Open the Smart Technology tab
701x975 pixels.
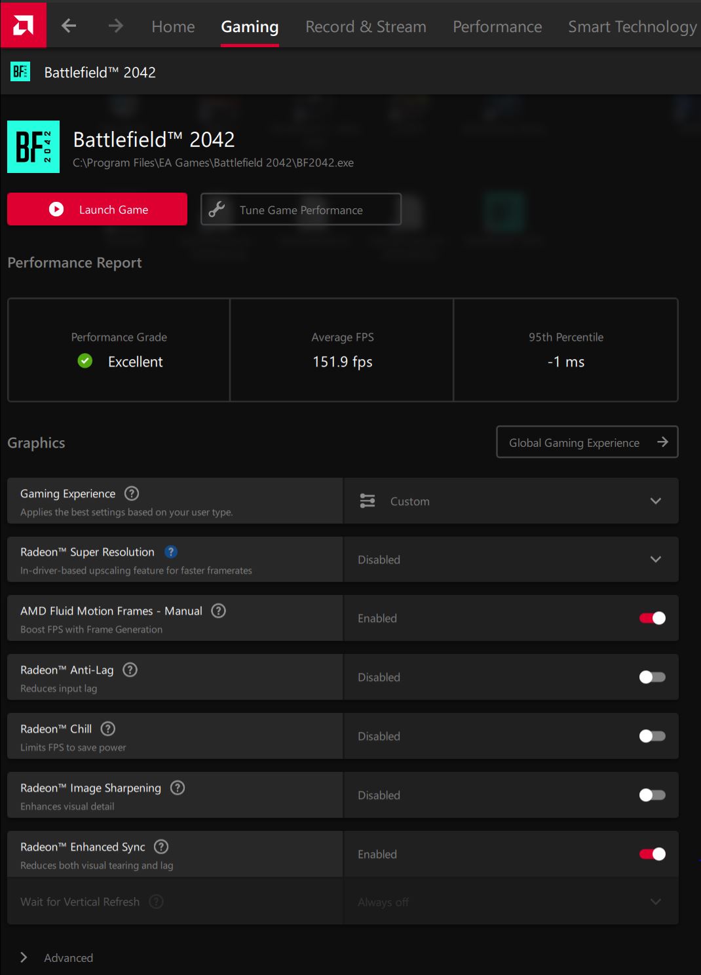pyautogui.click(x=632, y=27)
